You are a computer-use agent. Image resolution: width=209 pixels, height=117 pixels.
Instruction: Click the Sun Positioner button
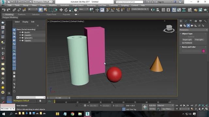(187, 43)
